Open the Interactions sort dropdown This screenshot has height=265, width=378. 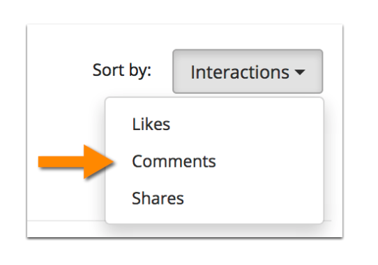click(x=248, y=72)
